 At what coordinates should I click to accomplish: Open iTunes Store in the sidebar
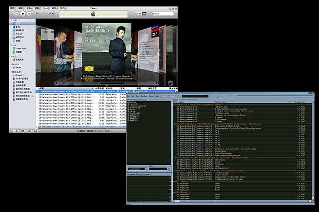19,48
